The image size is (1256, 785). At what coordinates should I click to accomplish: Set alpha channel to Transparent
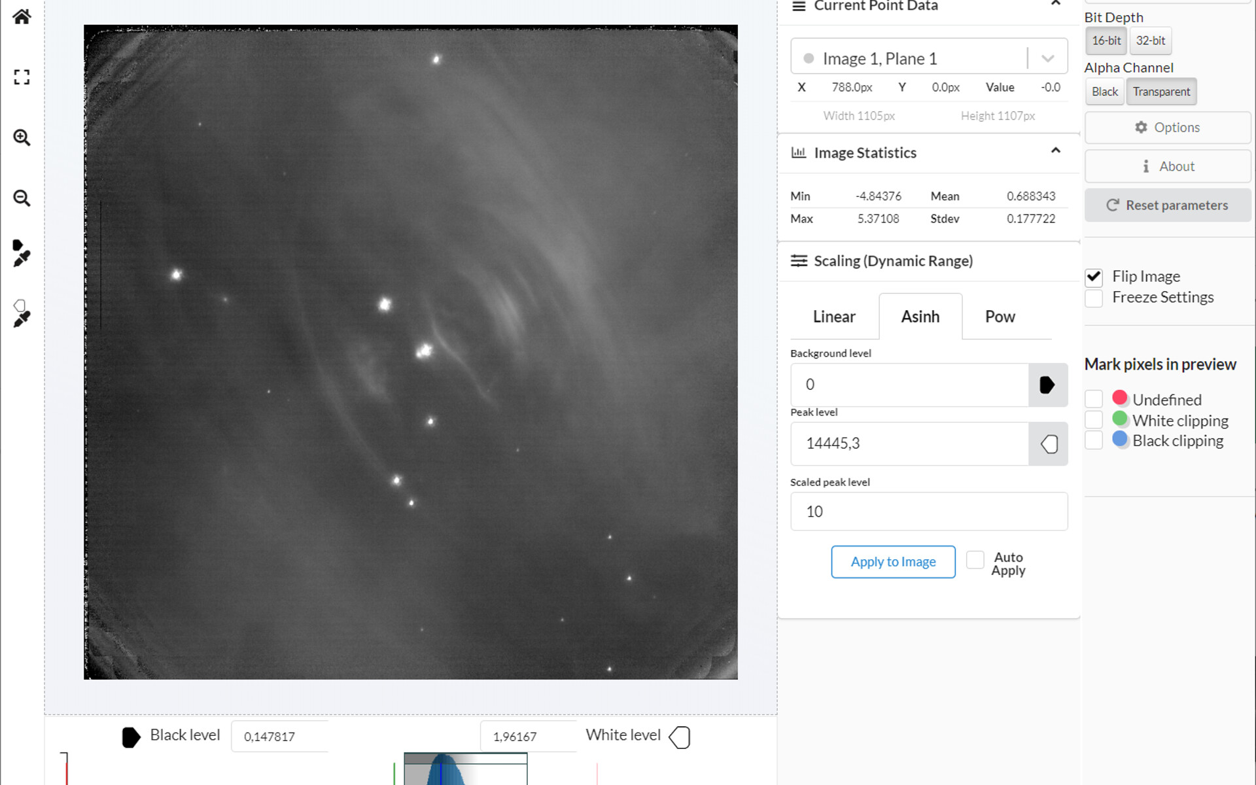tap(1161, 92)
